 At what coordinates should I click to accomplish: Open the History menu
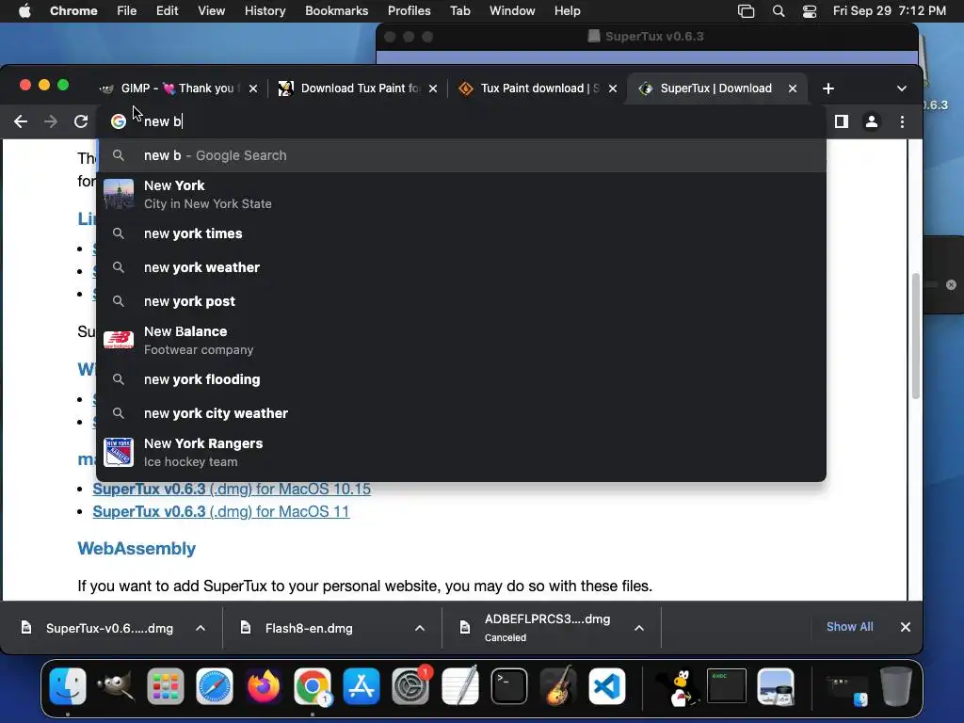point(265,10)
